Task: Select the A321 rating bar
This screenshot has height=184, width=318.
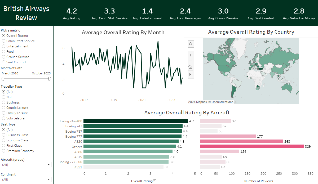Action: (x=124, y=167)
